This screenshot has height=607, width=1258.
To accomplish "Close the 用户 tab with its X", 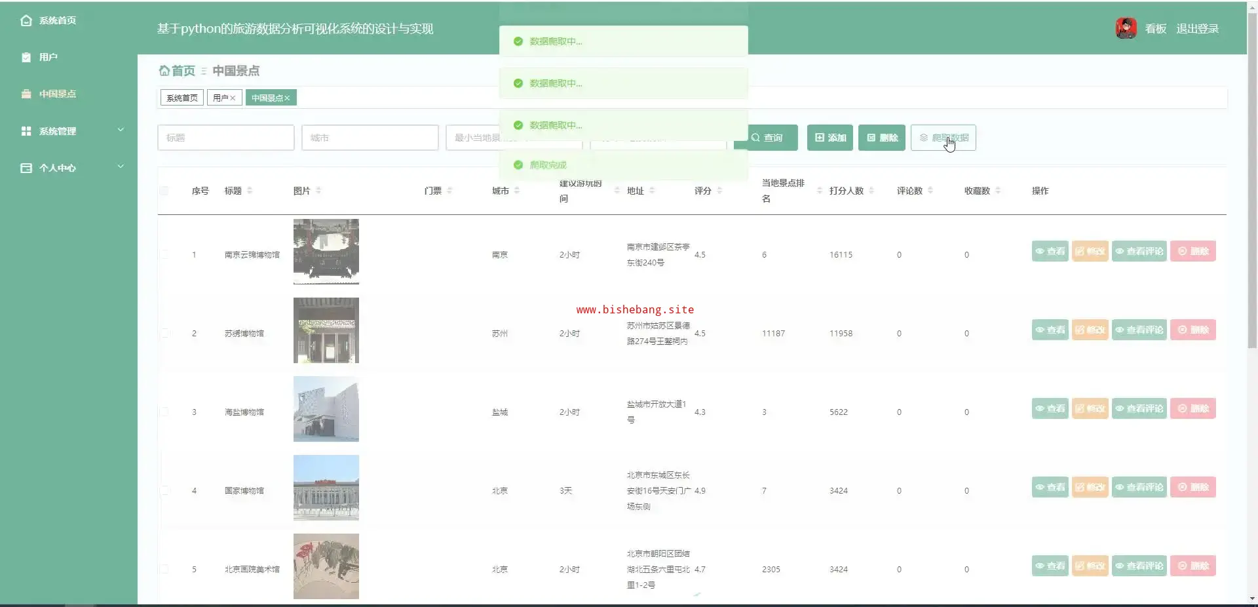I will click(233, 98).
